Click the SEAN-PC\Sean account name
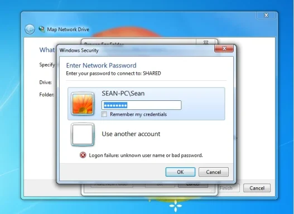The height and width of the screenshot is (214, 294). (x=123, y=94)
